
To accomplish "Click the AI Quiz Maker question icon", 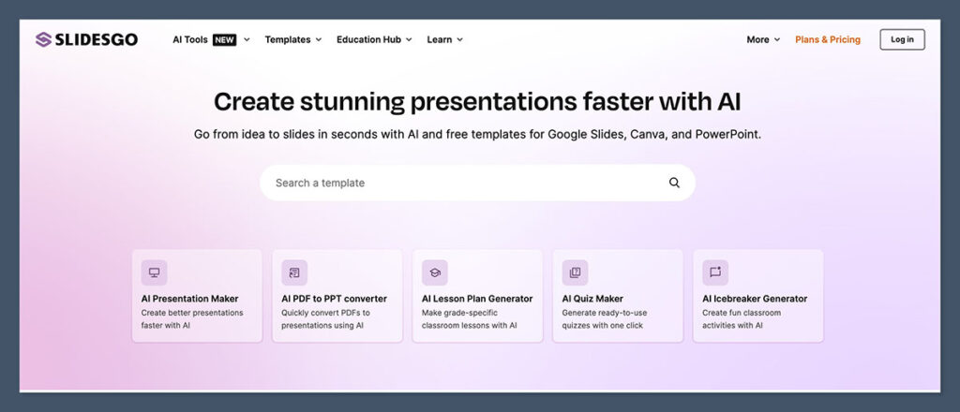I will (575, 272).
